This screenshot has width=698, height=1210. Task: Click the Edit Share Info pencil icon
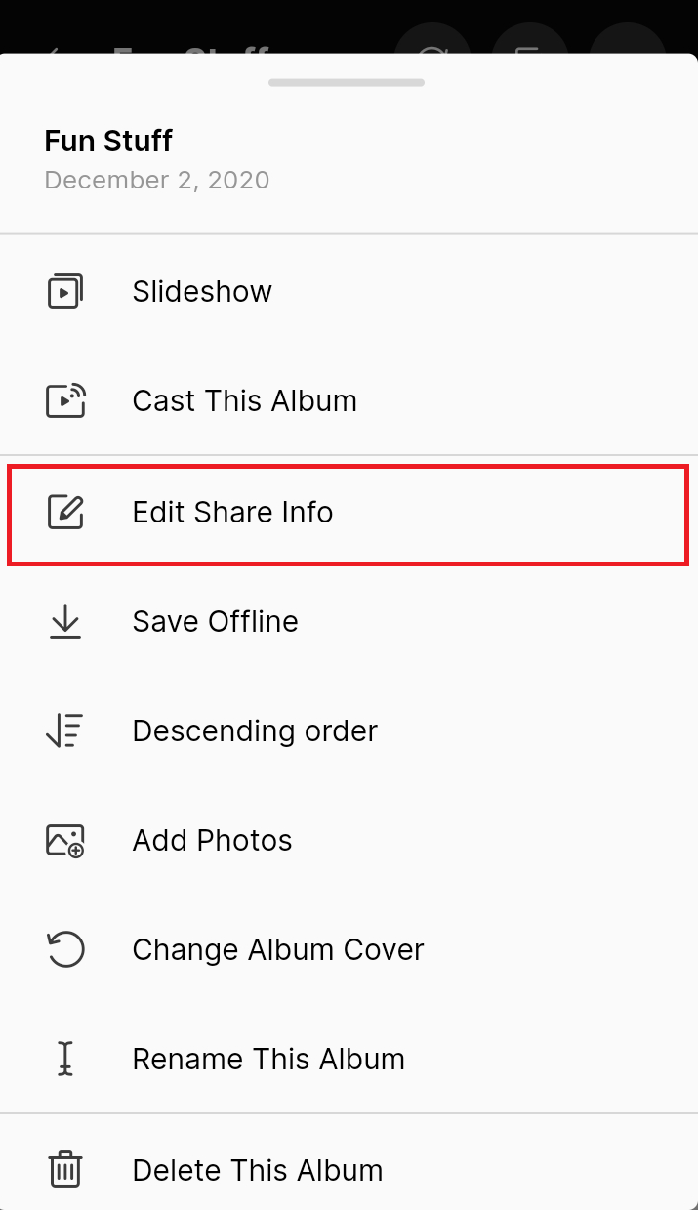(65, 512)
